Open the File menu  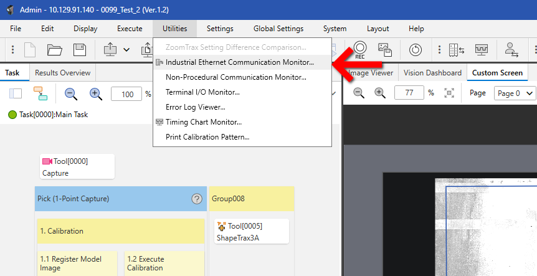click(16, 29)
